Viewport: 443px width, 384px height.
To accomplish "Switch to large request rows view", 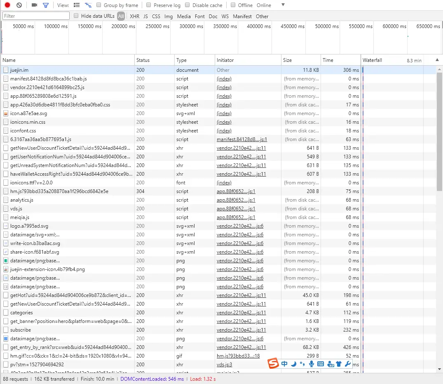I will tap(77, 5).
